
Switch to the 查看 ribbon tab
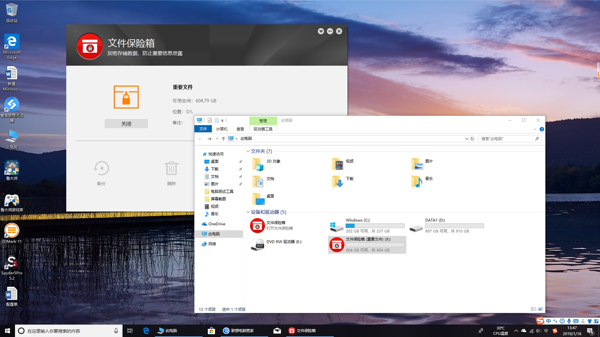coord(240,129)
